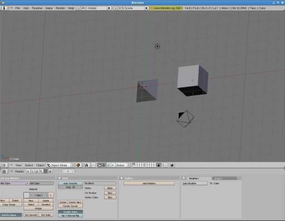Screen dimensions: 285x221
Task: Collapse the top header menus triangle
Action: [x=12, y=8]
